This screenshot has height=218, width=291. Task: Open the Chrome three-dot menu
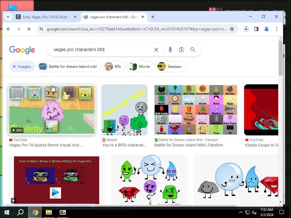click(x=277, y=29)
